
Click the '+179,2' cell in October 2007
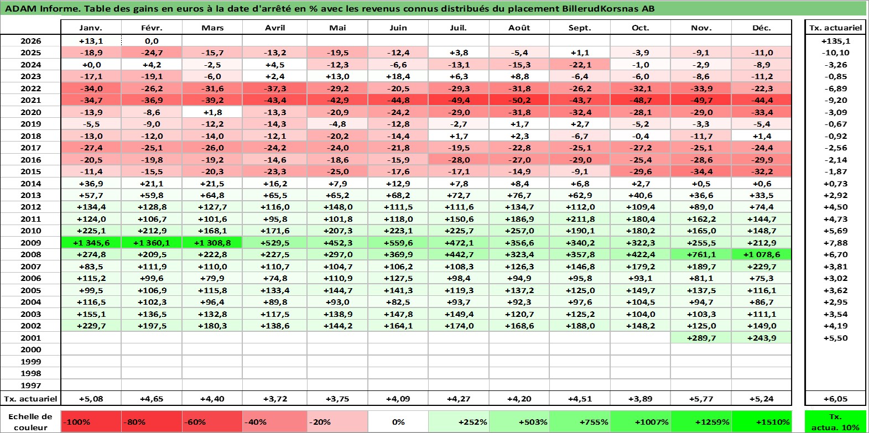click(x=641, y=267)
